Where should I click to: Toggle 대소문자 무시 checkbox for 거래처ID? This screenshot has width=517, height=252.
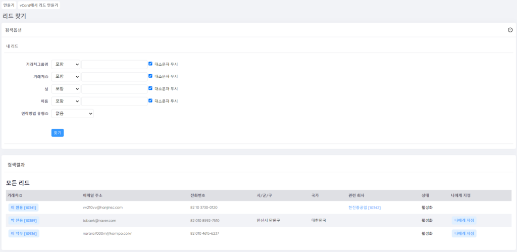[x=150, y=76]
